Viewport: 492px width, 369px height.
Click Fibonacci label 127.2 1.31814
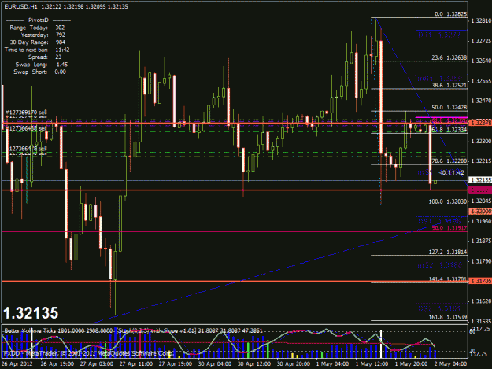448,252
